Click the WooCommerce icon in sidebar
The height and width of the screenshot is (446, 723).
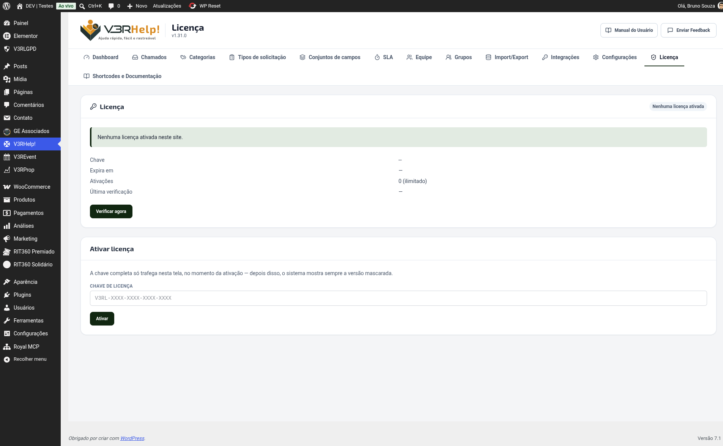click(7, 187)
